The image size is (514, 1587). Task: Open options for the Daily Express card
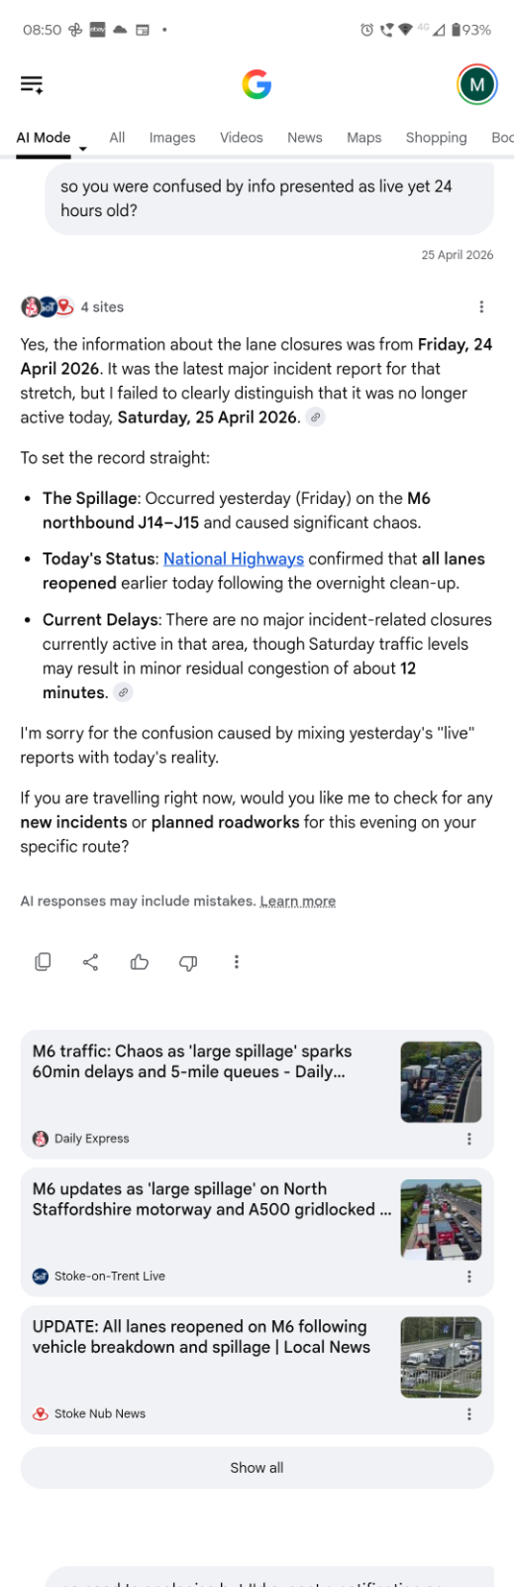click(x=469, y=1139)
